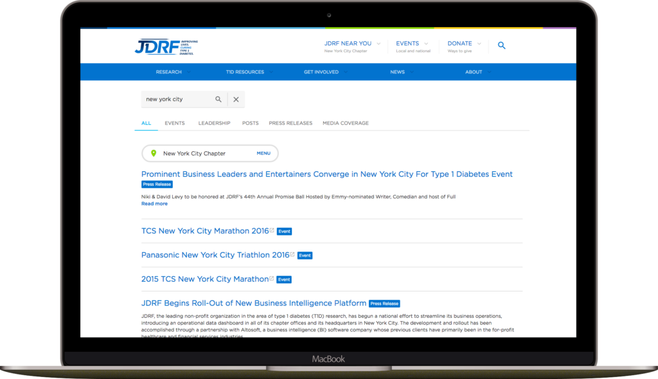Switch to Leadership tab
Viewport: 658px width, 379px height.
[214, 123]
